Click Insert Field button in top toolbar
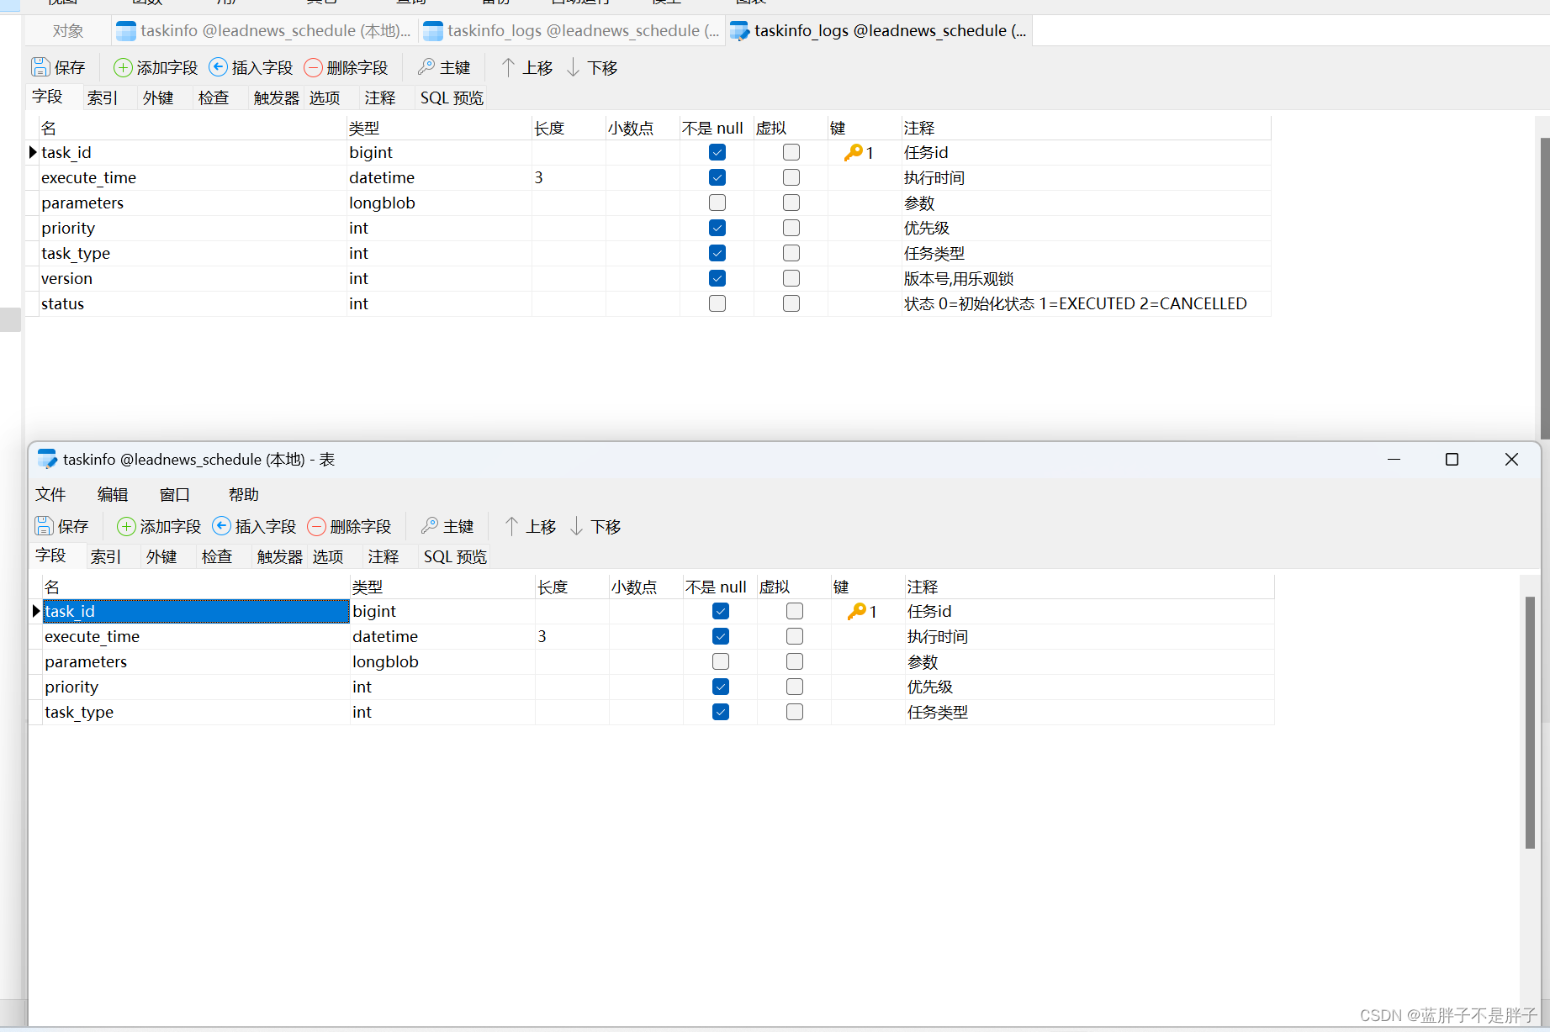 click(x=251, y=67)
